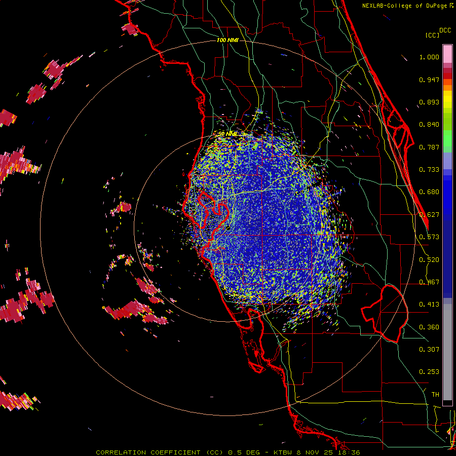456x456 pixels.
Task: Pick the light pink segment of the color bar
Action: (447, 54)
